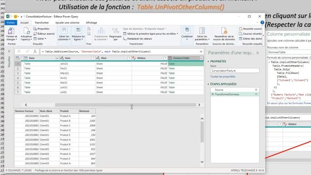311x175 pixels.
Task: Click the fx formula icon
Action: pyautogui.click(x=35, y=52)
